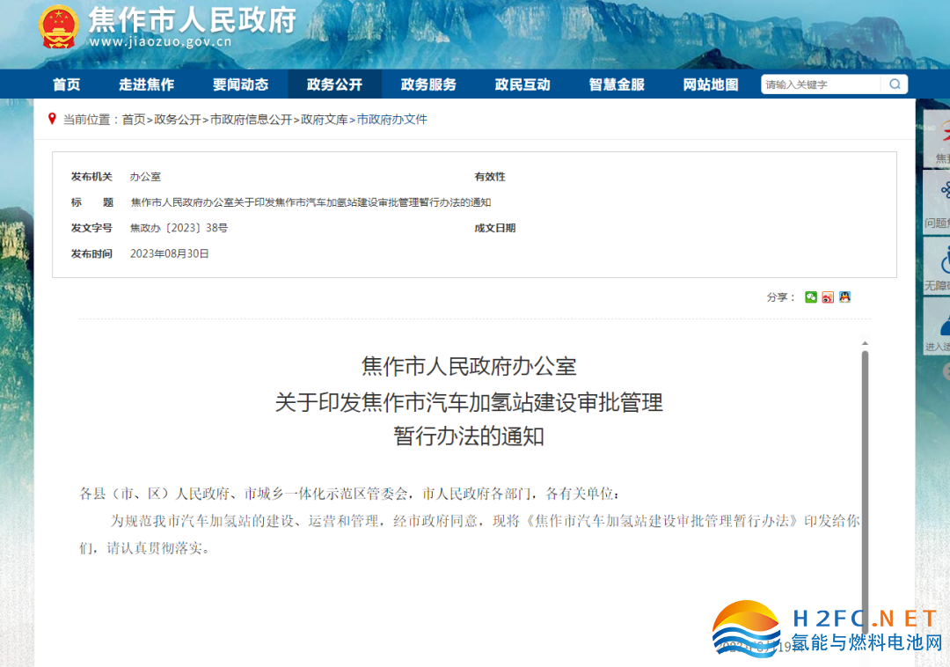
Task: Click the scroll-up arrow of document pane
Action: coord(865,343)
